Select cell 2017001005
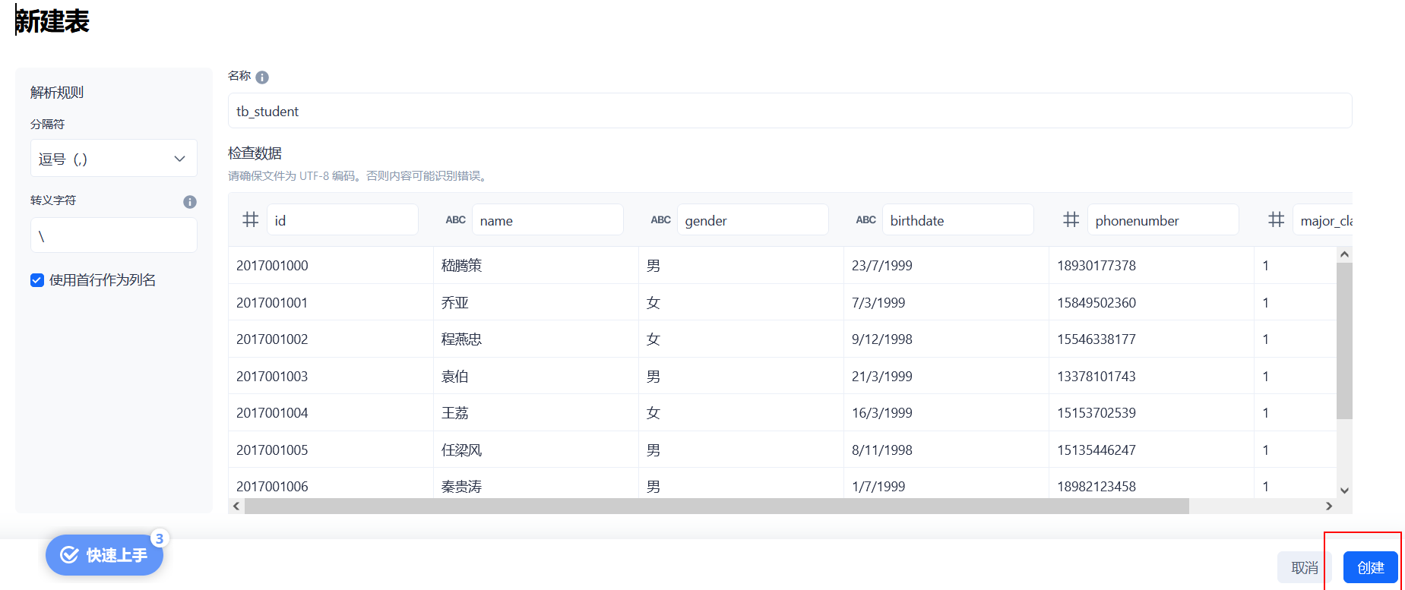 331,450
